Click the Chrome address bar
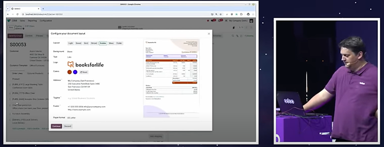384x147 pixels. (x=116, y=15)
